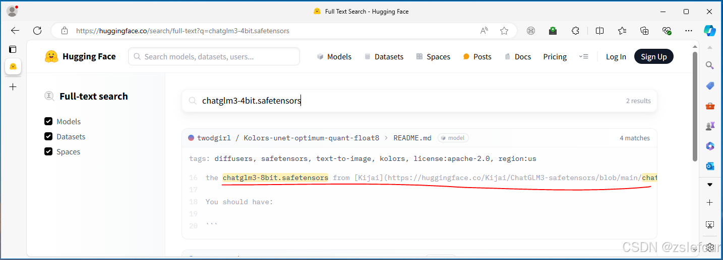Select the Hugging Face pinned tab icon
Viewport: 723px width, 260px height.
coord(13,66)
